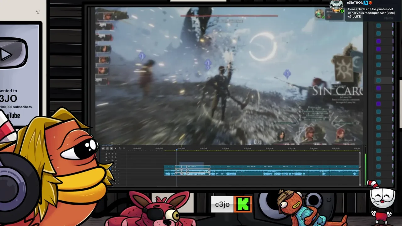Jump to 01:41:00:00 on time ruler
402x226 pixels.
(x=225, y=148)
